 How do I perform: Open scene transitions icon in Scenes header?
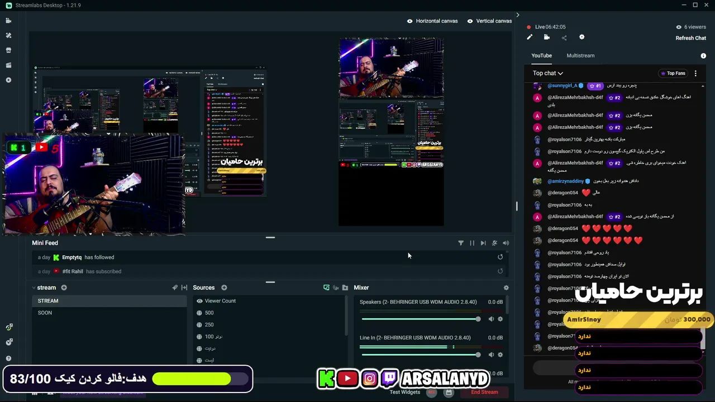tap(175, 288)
